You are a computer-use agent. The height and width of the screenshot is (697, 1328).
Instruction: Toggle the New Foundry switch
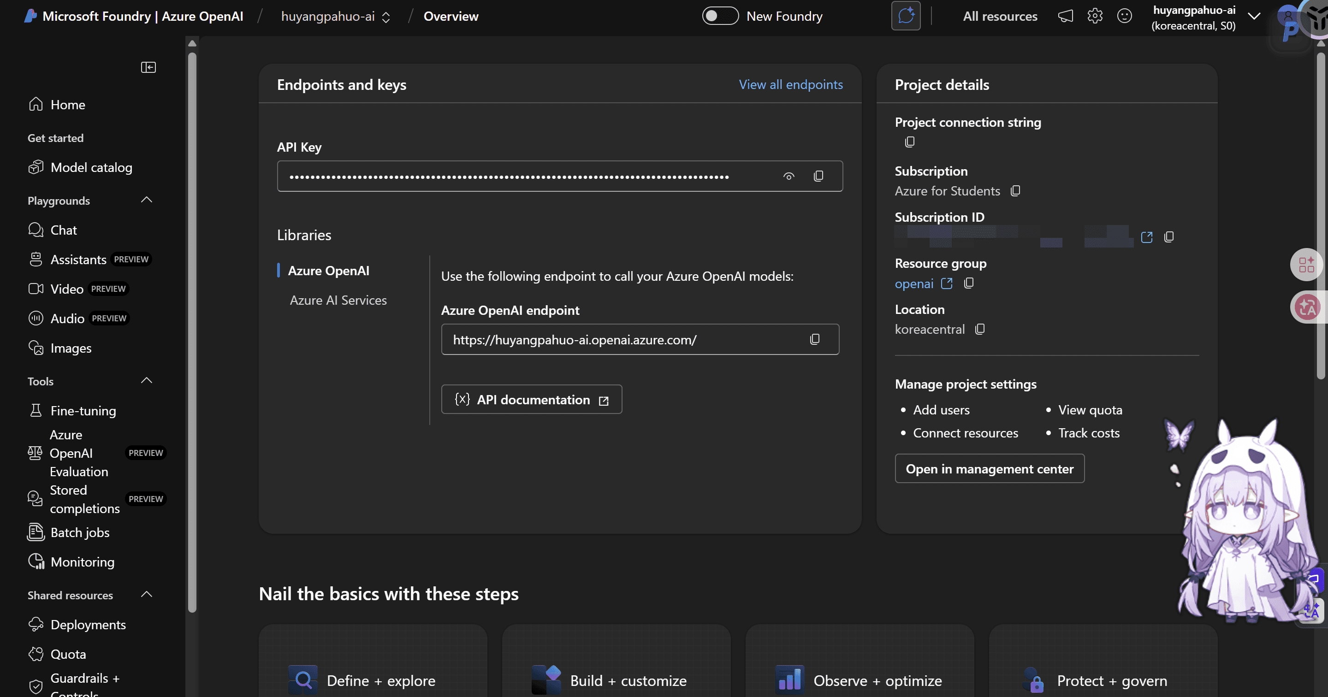point(720,16)
